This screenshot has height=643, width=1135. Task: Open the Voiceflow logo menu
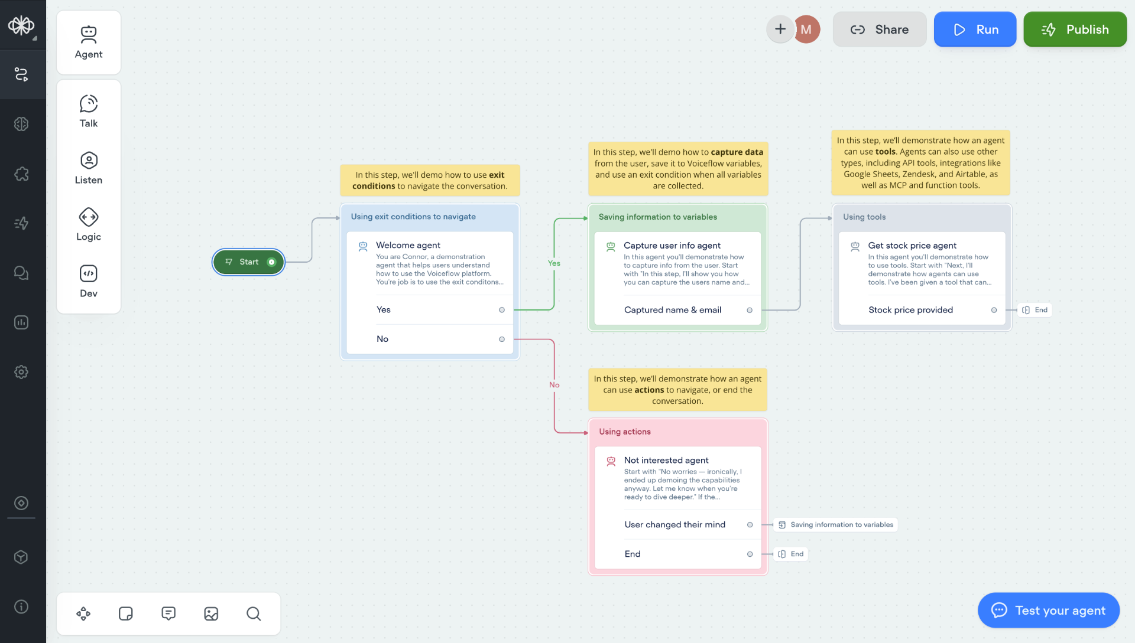[21, 25]
